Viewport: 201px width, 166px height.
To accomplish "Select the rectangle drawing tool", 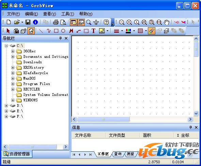I will pos(56,31).
